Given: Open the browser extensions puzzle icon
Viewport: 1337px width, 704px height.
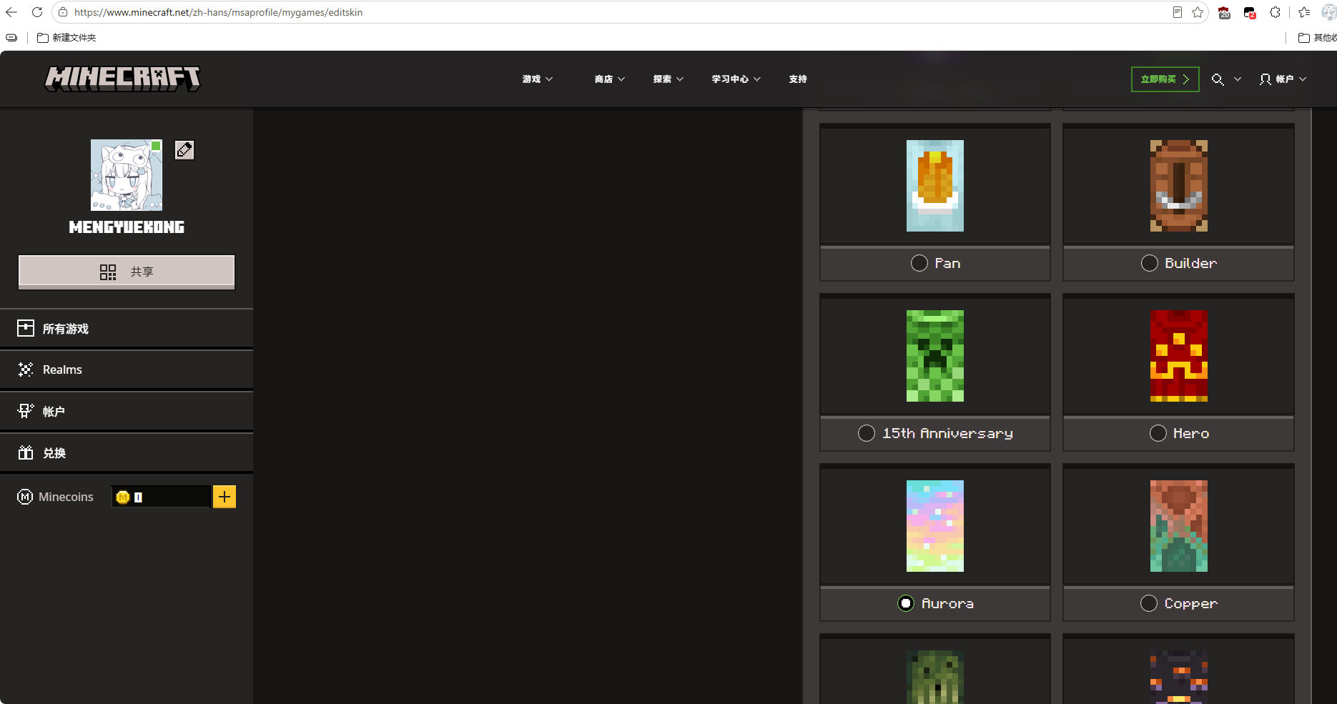Looking at the screenshot, I should (x=1275, y=12).
